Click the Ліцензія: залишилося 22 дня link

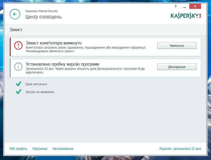point(180,149)
